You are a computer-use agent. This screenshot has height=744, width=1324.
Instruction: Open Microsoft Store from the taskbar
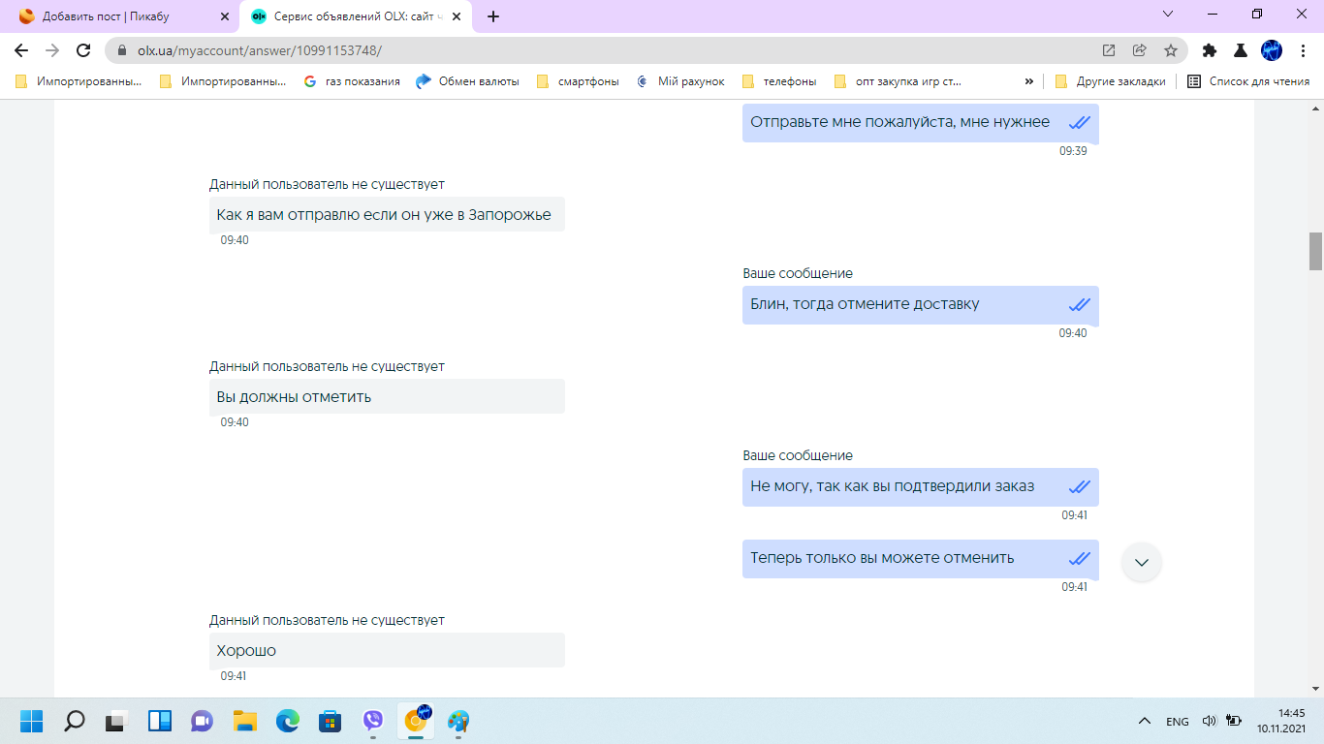pos(331,721)
